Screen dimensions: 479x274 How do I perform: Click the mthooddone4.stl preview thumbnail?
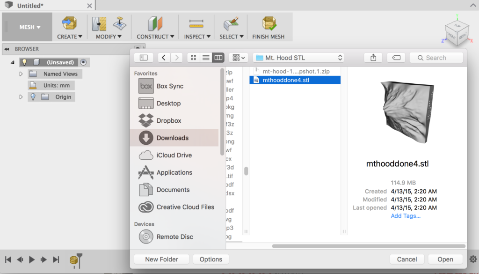[x=406, y=112]
